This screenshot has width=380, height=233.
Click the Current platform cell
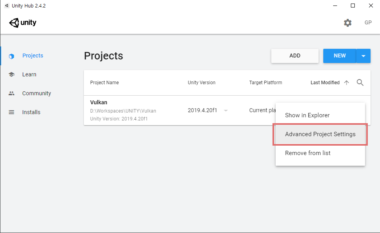[x=263, y=111]
